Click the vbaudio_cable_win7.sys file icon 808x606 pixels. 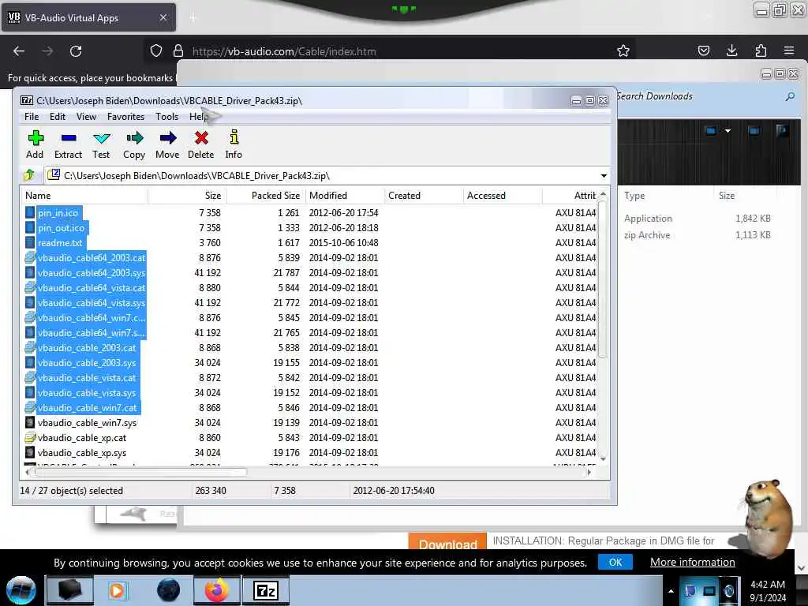pos(30,423)
